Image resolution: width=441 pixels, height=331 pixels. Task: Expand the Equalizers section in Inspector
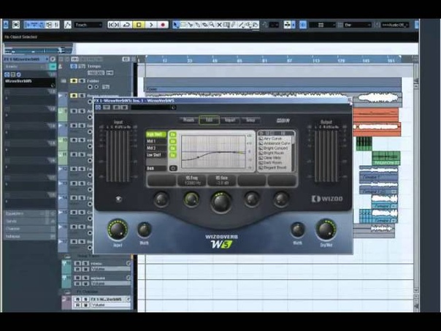30,213
